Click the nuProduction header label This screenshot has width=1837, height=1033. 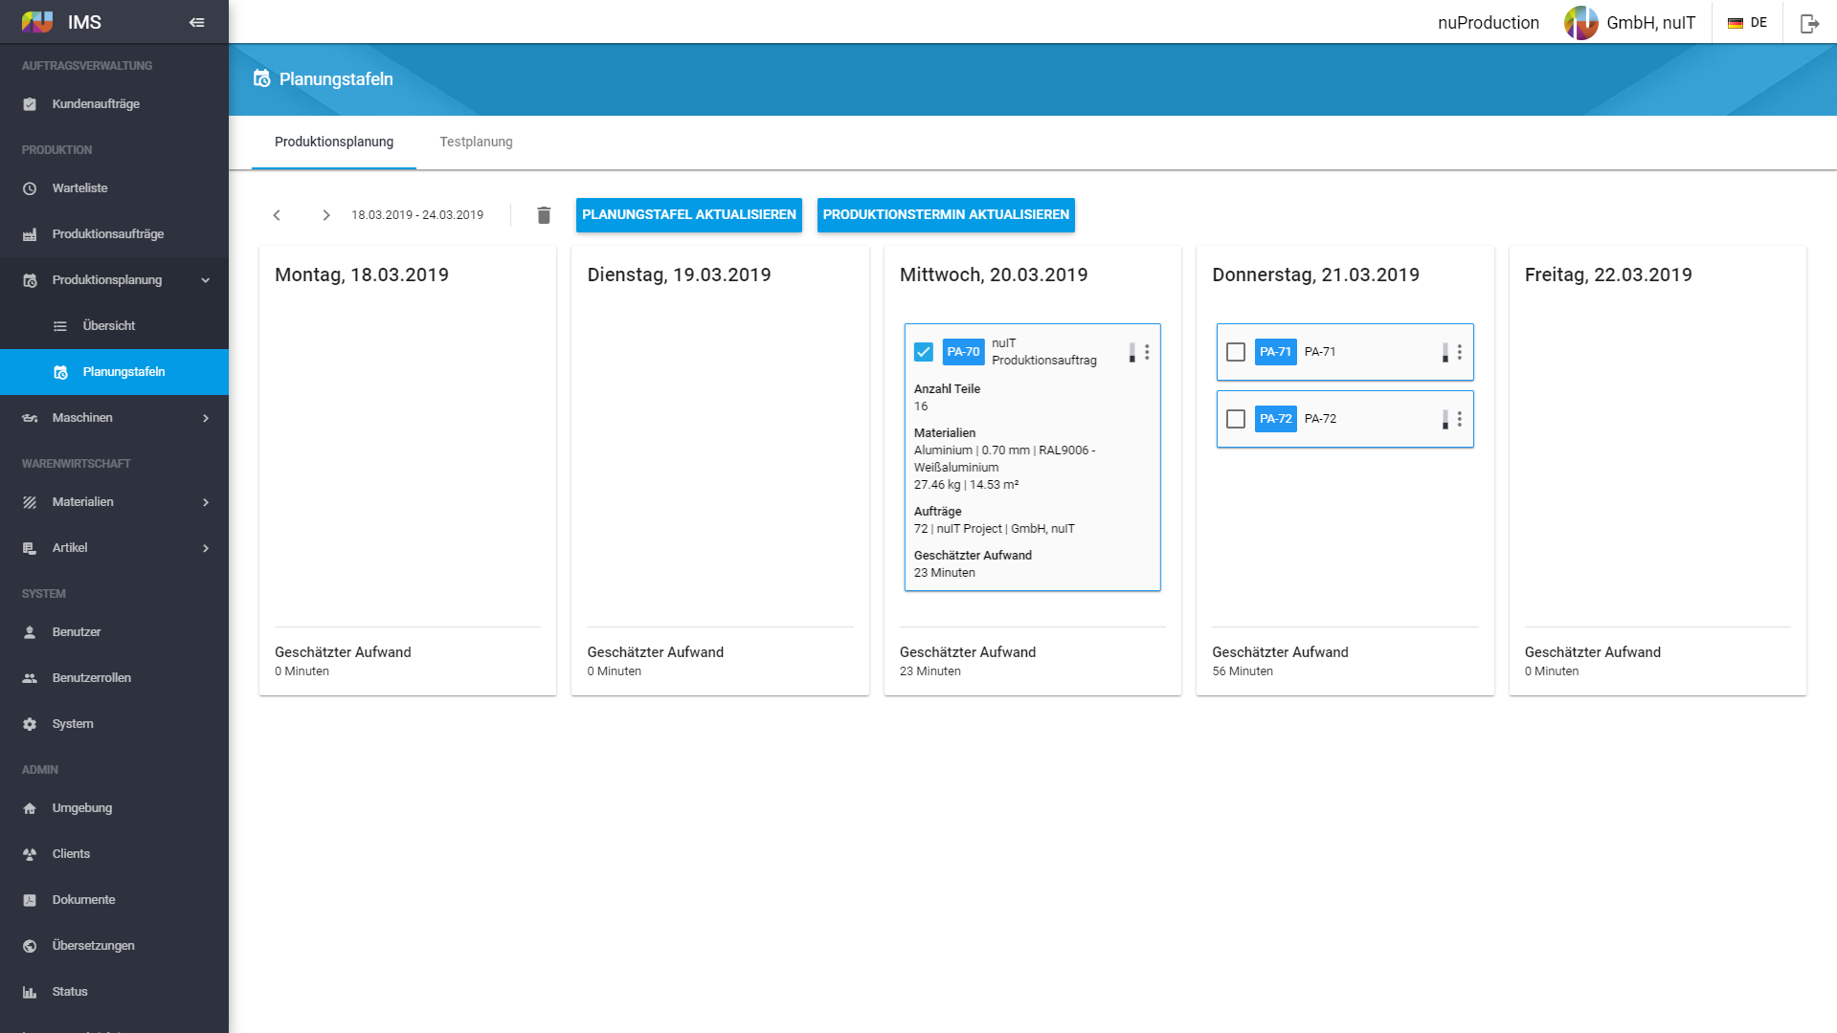(x=1489, y=23)
